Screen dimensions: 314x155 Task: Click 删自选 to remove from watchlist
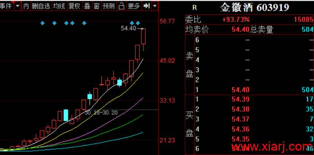click(41, 6)
